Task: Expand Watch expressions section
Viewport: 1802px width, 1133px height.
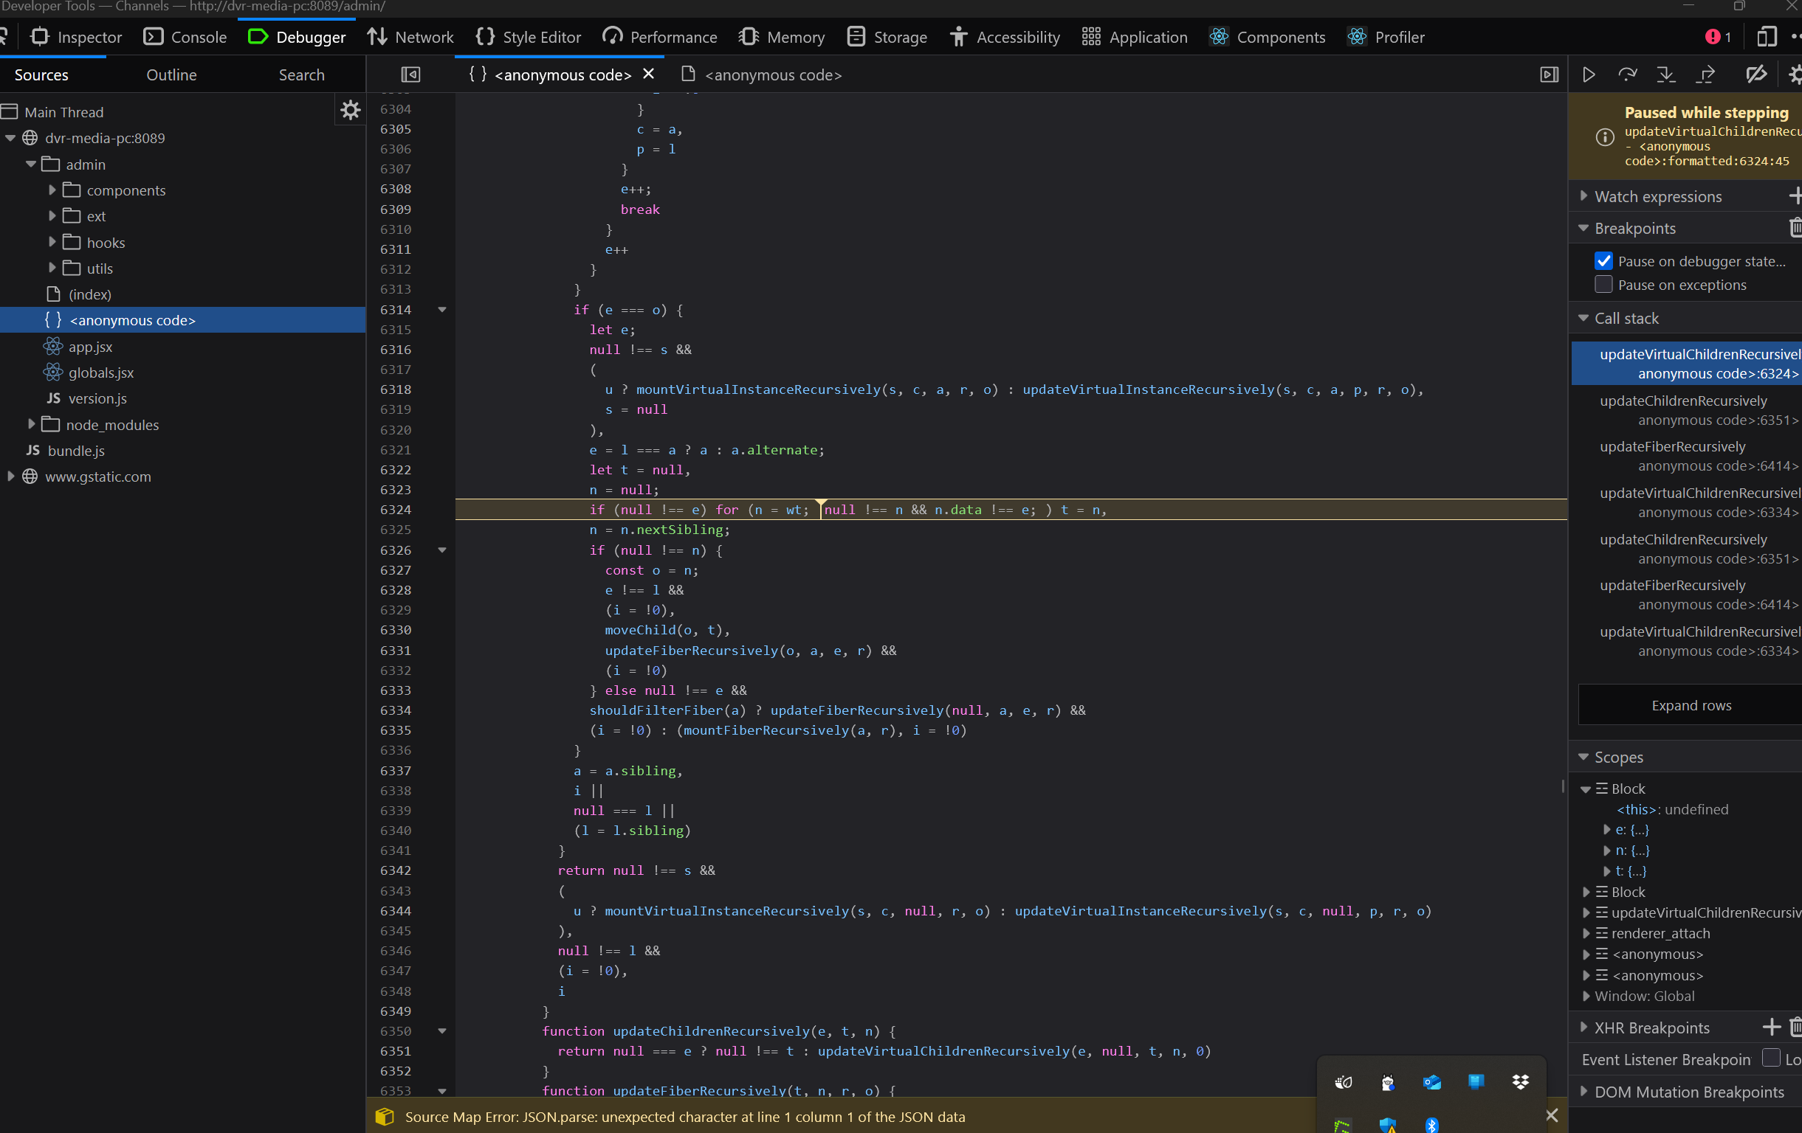Action: tap(1657, 197)
